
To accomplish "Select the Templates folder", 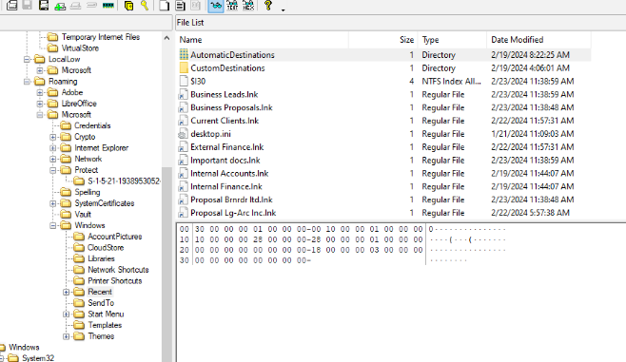I will point(105,325).
